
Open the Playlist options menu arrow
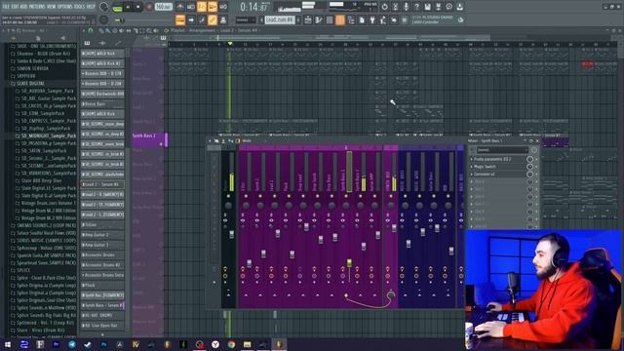pyautogui.click(x=84, y=30)
